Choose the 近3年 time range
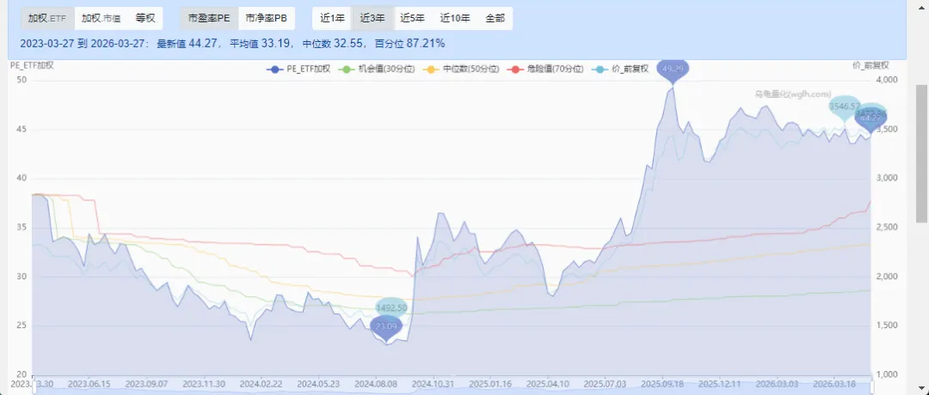The image size is (929, 395). pyautogui.click(x=372, y=18)
